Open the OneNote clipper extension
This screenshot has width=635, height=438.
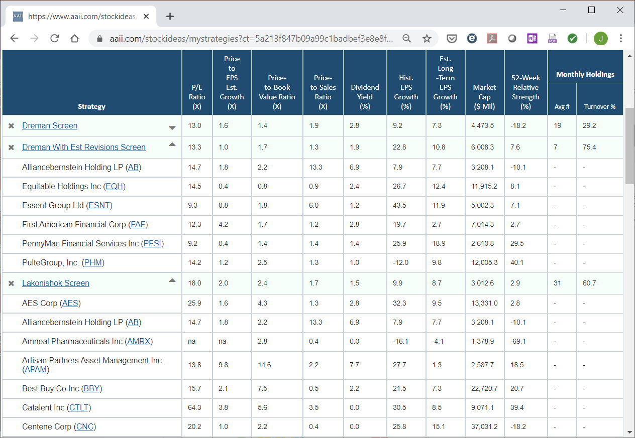click(x=532, y=39)
